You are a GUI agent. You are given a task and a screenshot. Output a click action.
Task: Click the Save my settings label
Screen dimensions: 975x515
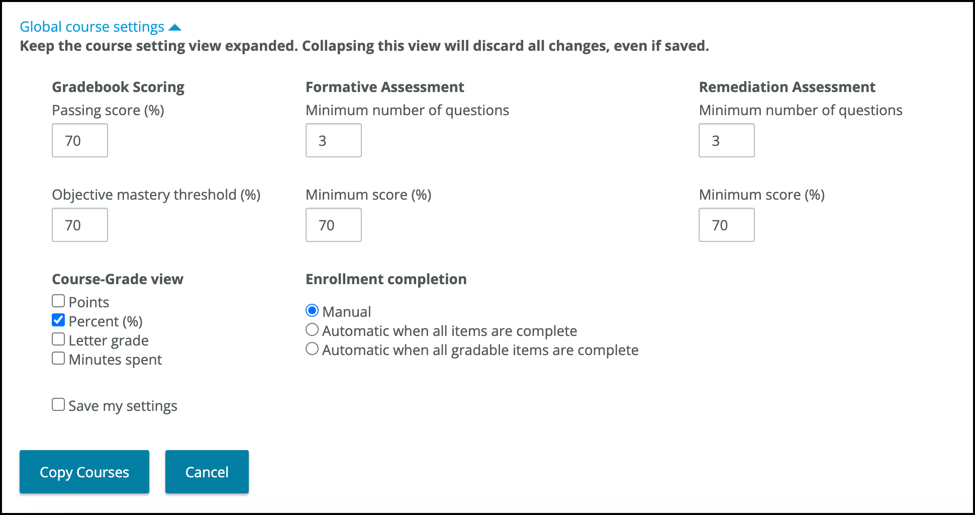click(123, 406)
